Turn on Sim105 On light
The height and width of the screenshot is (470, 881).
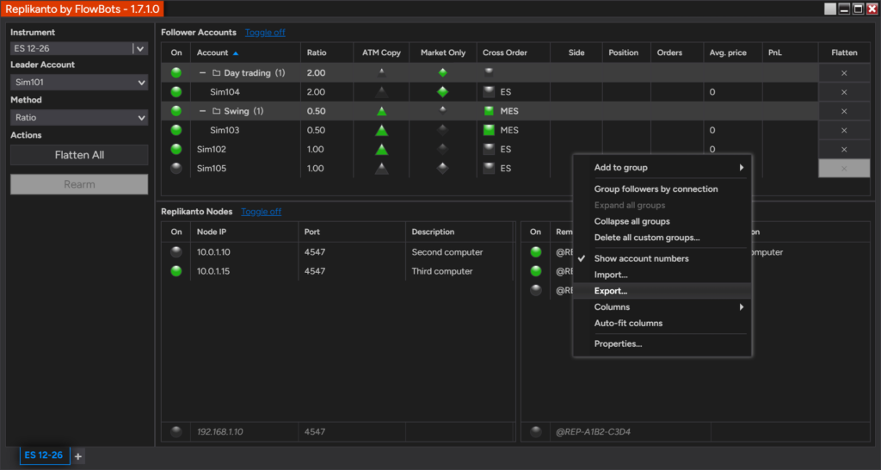click(176, 168)
